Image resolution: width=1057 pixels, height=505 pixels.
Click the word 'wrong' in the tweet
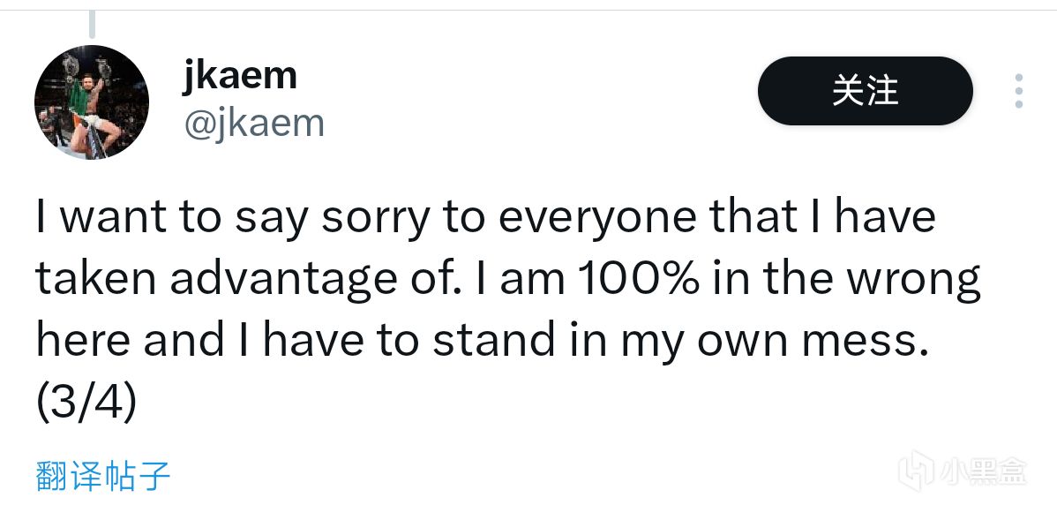point(912,282)
